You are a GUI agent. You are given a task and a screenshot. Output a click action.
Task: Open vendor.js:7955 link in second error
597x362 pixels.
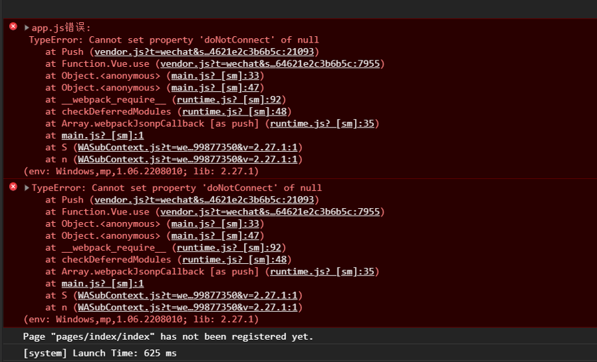270,212
